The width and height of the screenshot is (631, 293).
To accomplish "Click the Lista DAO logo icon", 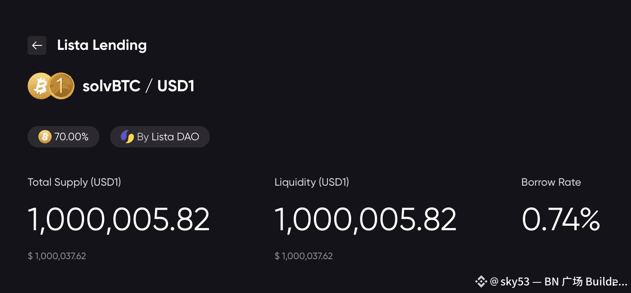I will (x=127, y=137).
